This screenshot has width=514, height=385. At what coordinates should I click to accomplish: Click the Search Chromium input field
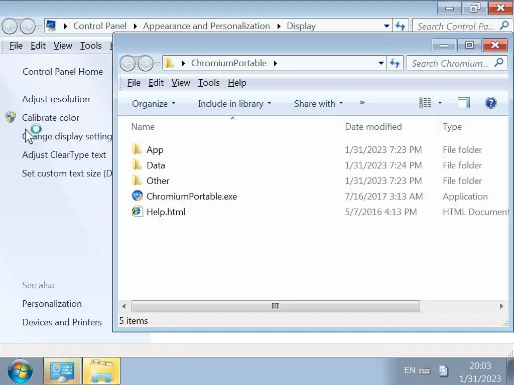451,63
